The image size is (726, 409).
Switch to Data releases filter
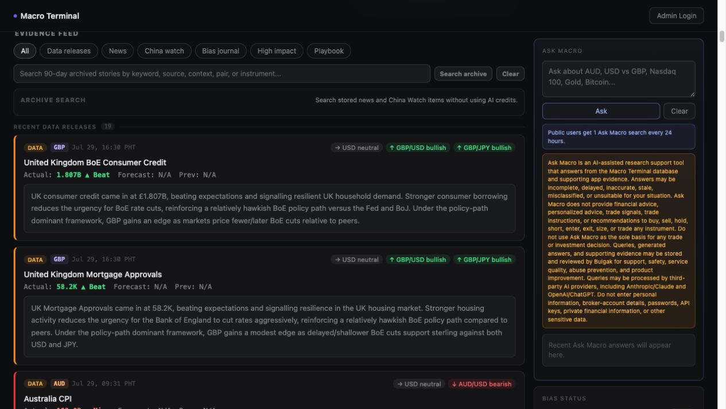coord(69,51)
